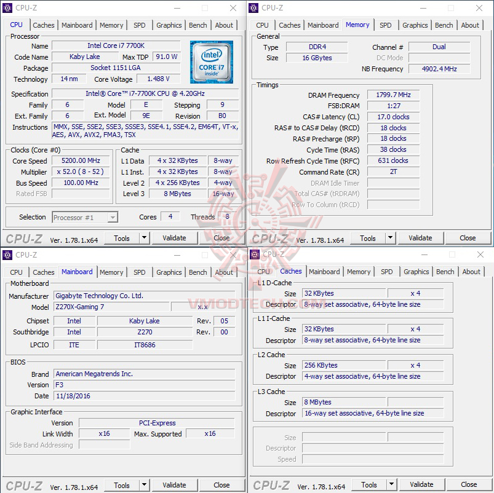The width and height of the screenshot is (494, 493).
Task: Open the Selection dropdown showing Processor #1
Action: click(85, 217)
